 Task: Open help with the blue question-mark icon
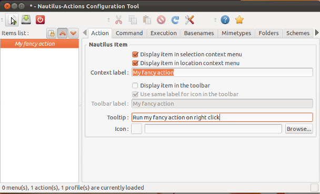[225, 20]
